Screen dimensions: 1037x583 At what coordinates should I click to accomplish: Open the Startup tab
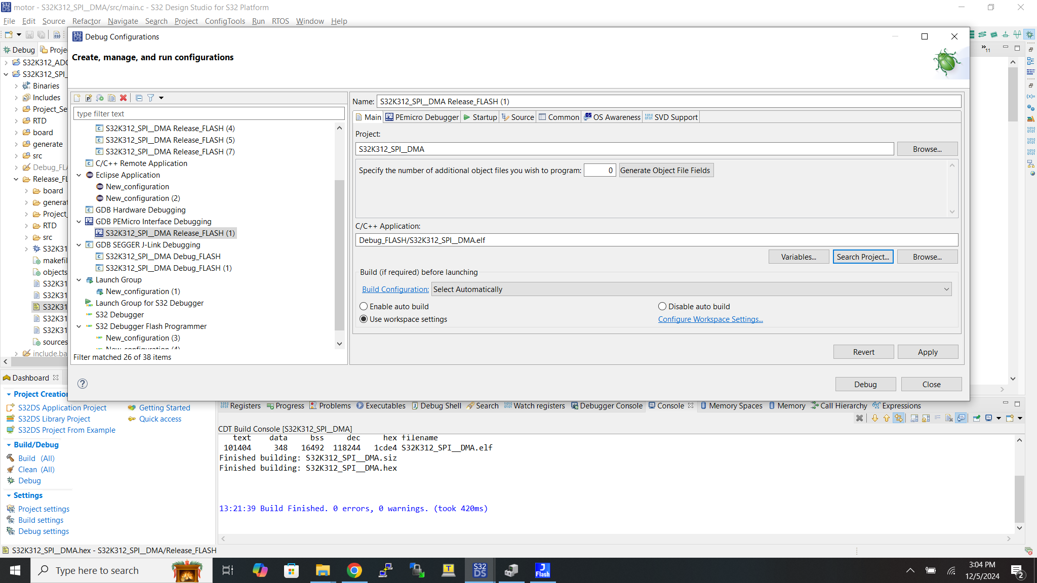pos(480,117)
